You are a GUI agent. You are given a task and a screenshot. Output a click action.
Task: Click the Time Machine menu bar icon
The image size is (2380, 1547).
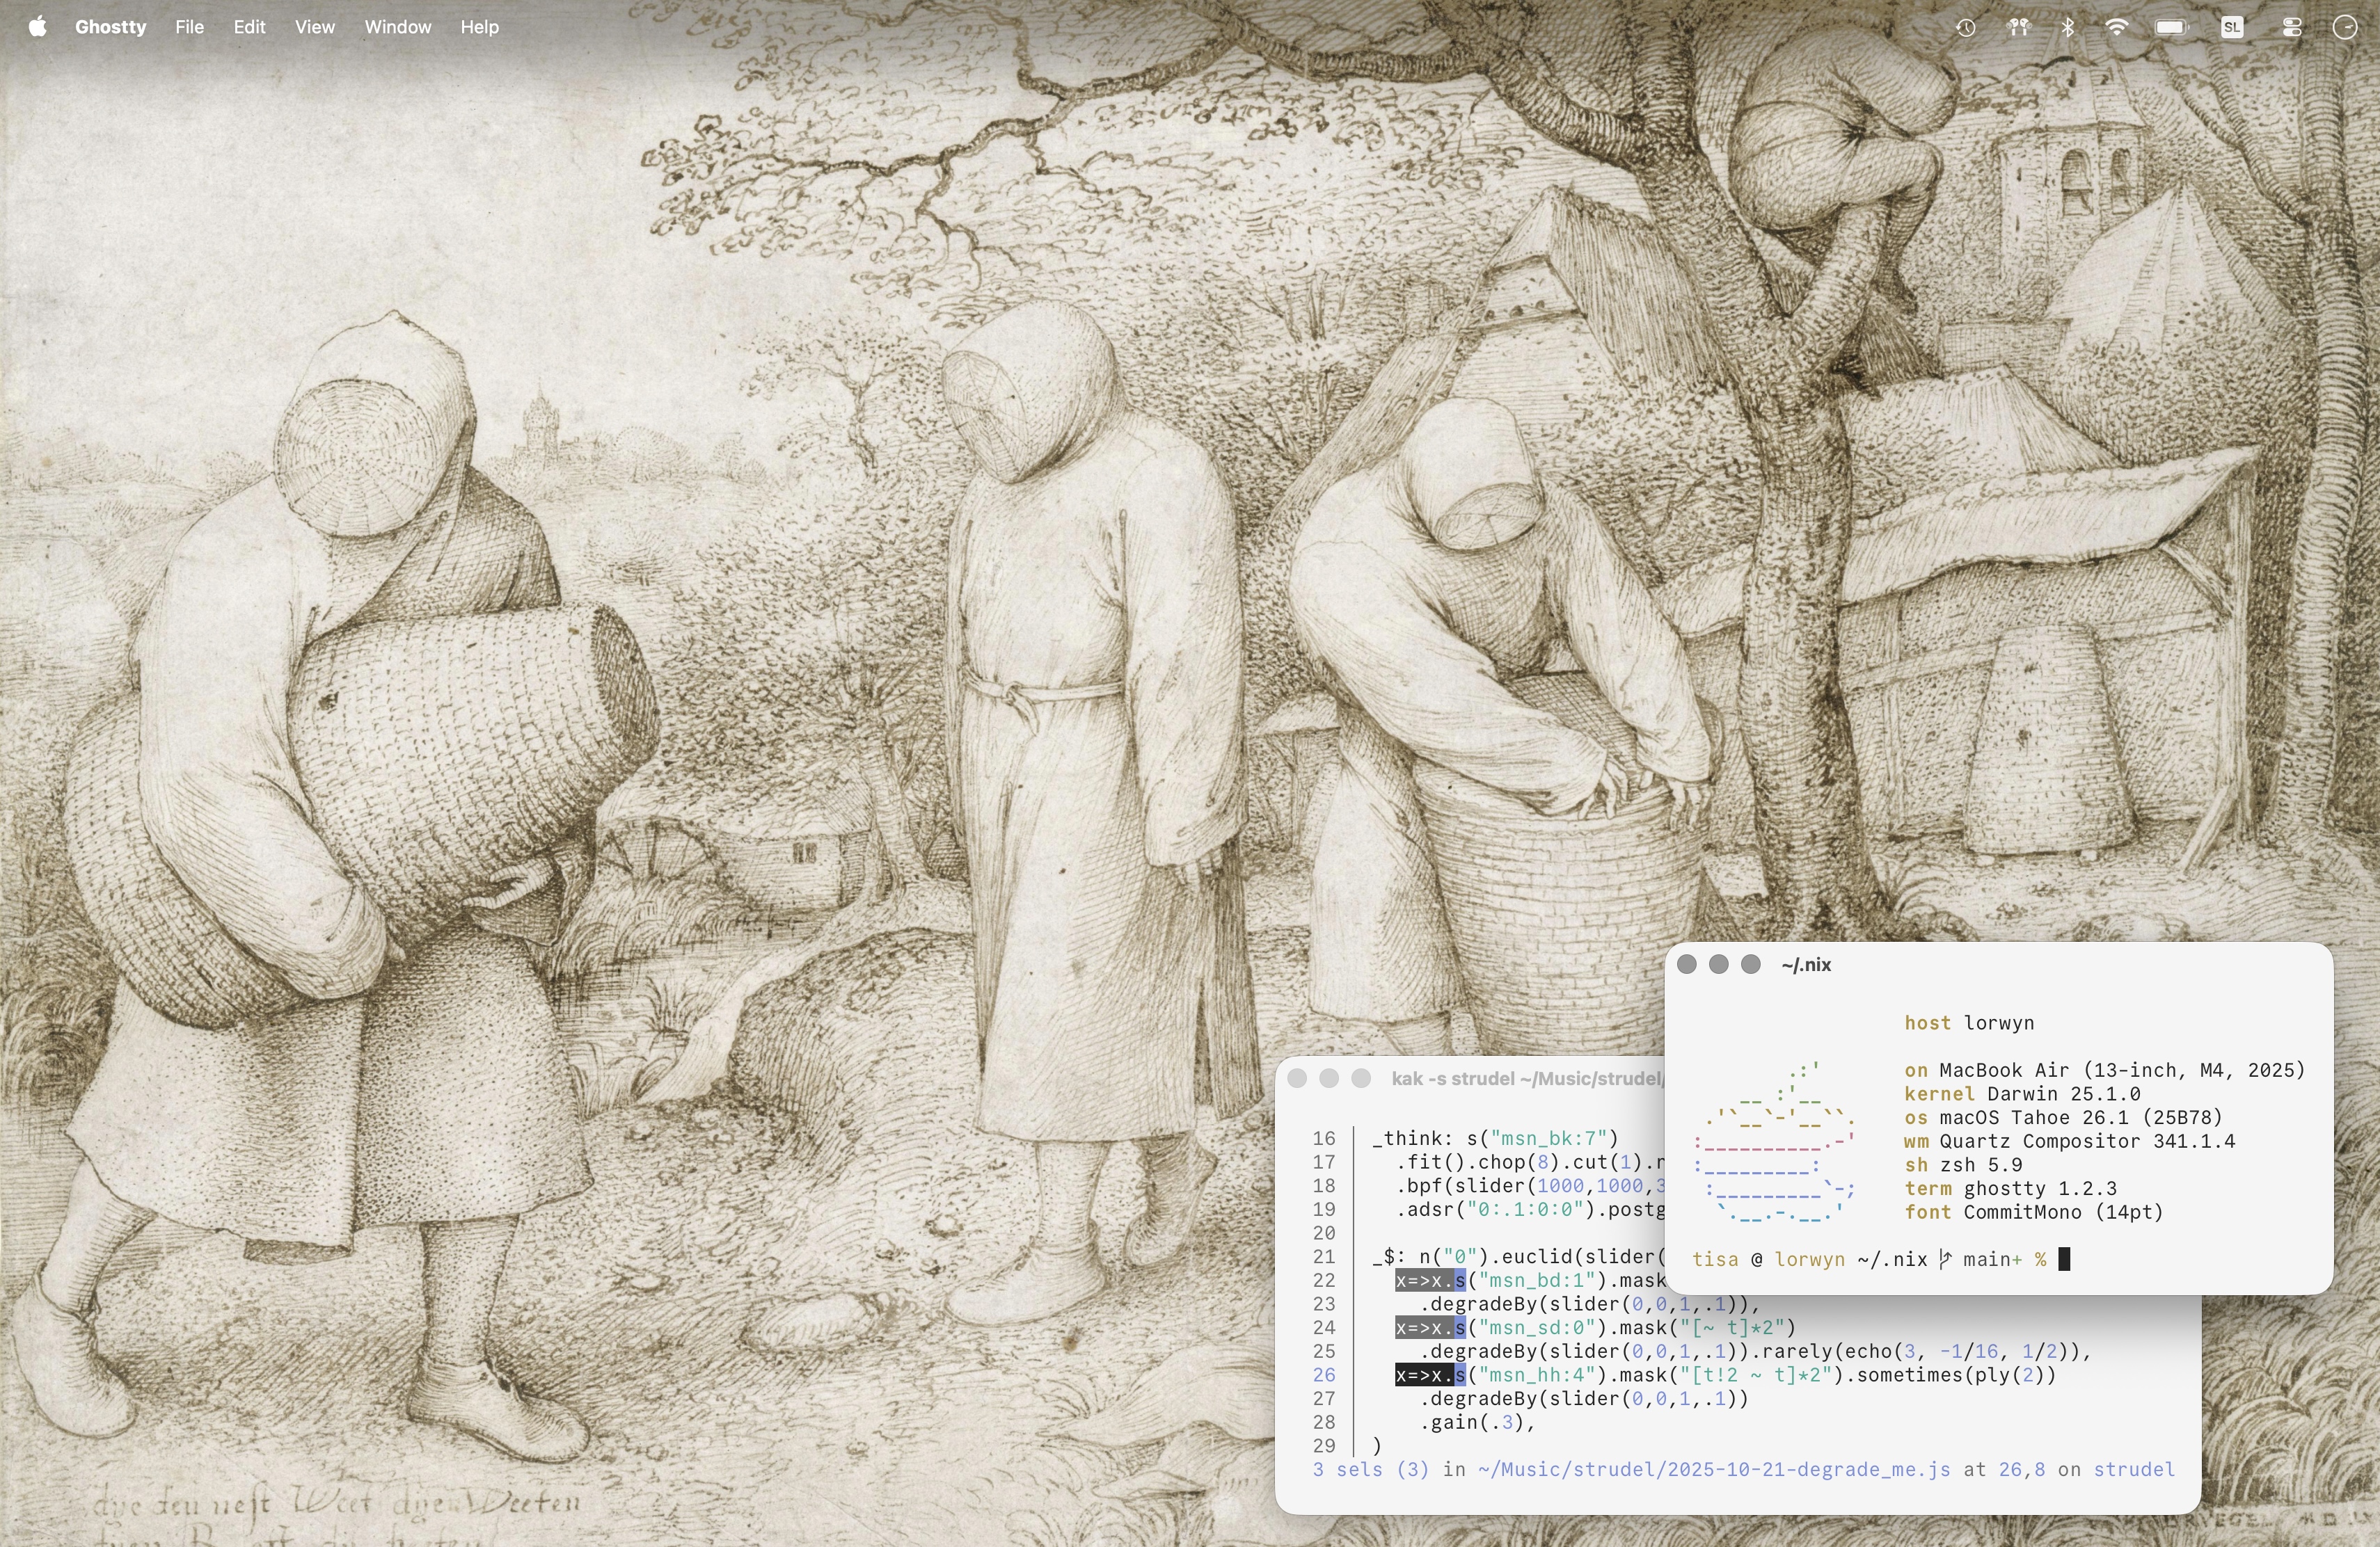pos(1965,28)
